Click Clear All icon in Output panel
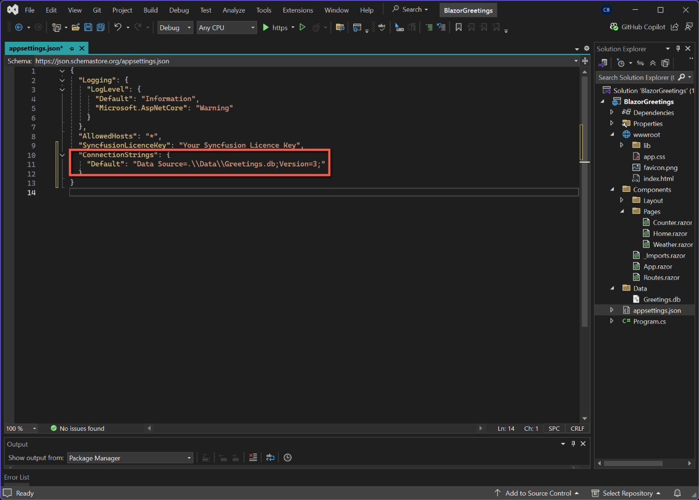This screenshot has width=699, height=500. click(x=252, y=458)
